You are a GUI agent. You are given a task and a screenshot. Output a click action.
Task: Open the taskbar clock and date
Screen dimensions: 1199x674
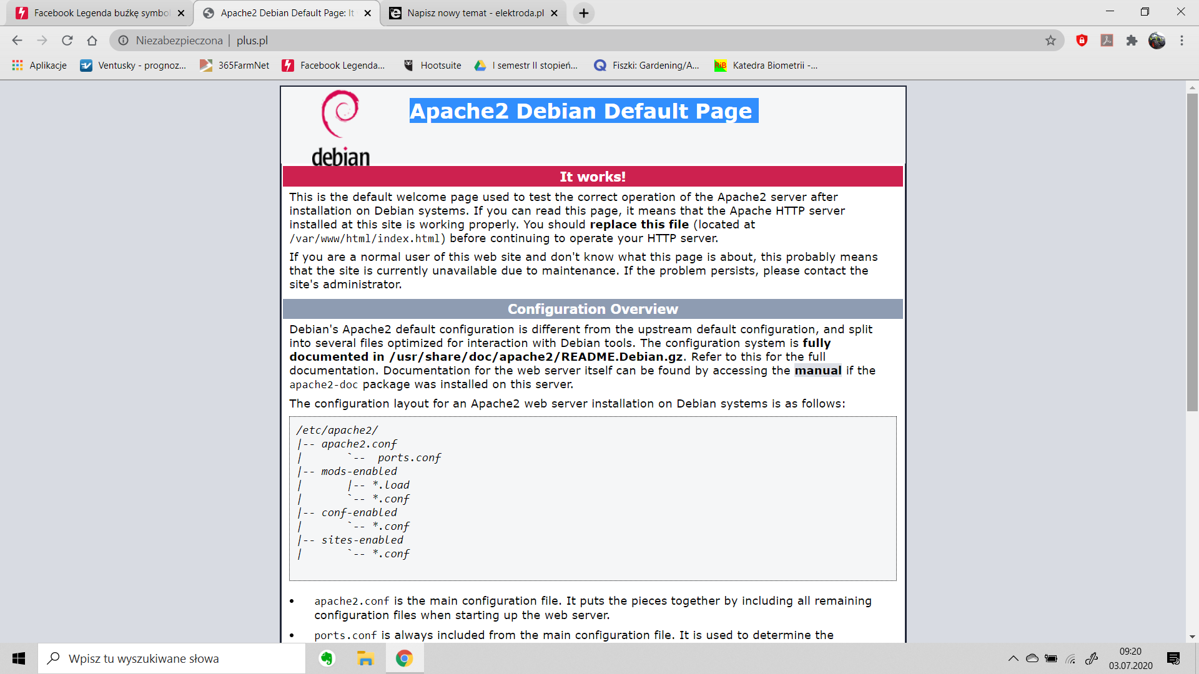1130,658
